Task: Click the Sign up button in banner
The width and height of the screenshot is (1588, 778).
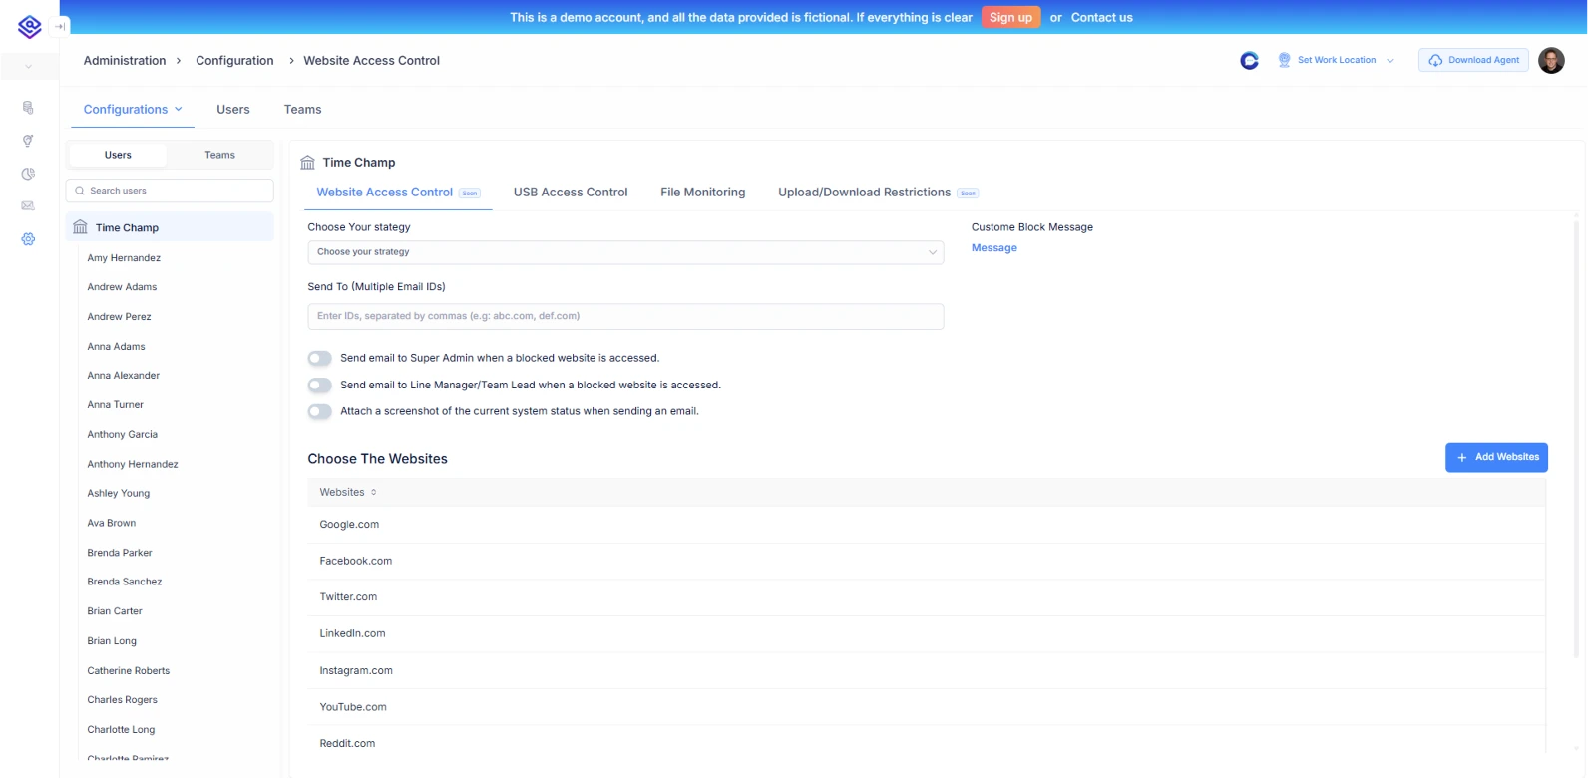Action: (1010, 17)
